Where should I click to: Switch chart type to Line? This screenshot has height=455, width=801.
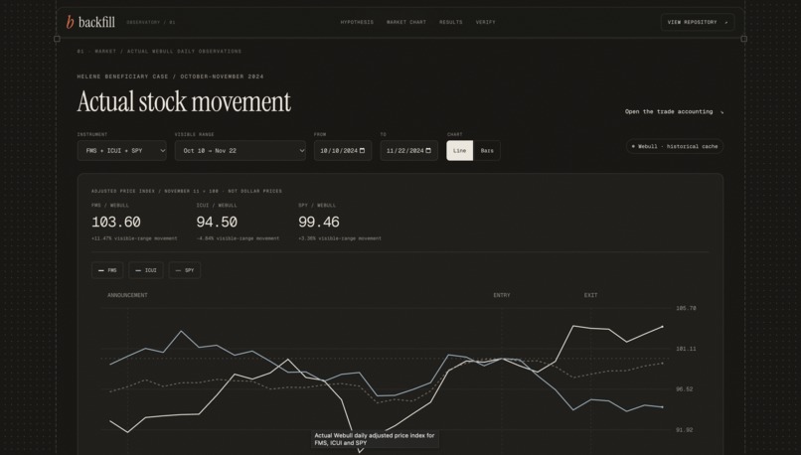460,151
